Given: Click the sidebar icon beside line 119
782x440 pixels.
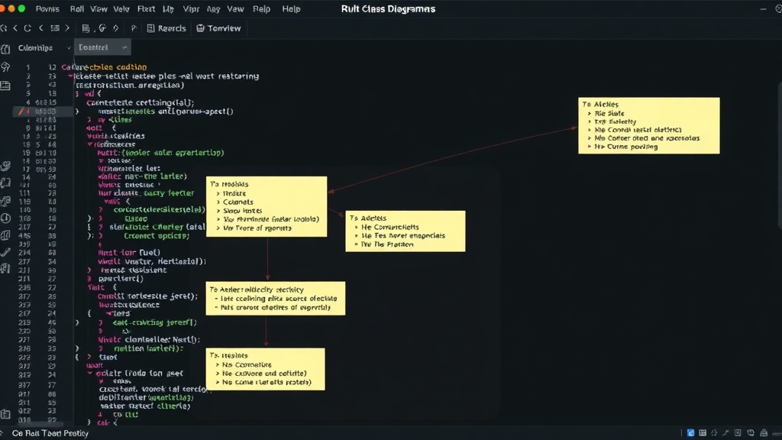Looking at the screenshot, I should (x=5, y=201).
